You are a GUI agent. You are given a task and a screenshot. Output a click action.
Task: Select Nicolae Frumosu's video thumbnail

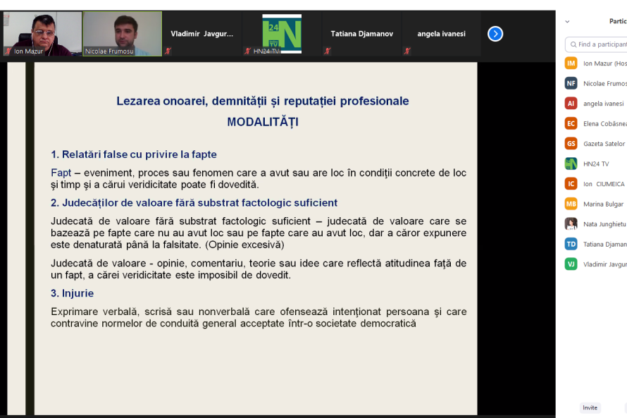pos(122,33)
